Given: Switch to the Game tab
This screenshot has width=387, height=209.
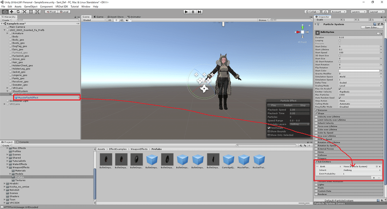Looking at the screenshot, I should click(x=99, y=17).
